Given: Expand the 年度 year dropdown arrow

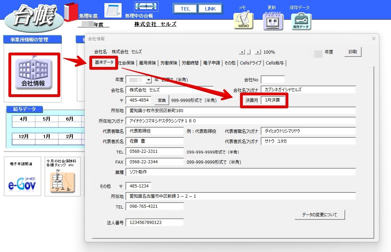Looking at the screenshot, I should 149,80.
